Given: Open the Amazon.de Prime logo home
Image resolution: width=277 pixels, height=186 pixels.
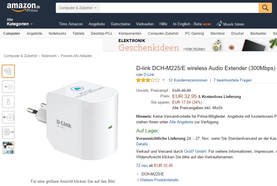Looking at the screenshot, I should tap(24, 8).
